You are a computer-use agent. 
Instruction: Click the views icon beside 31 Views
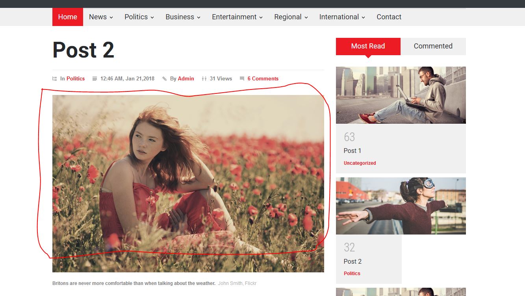coord(204,79)
